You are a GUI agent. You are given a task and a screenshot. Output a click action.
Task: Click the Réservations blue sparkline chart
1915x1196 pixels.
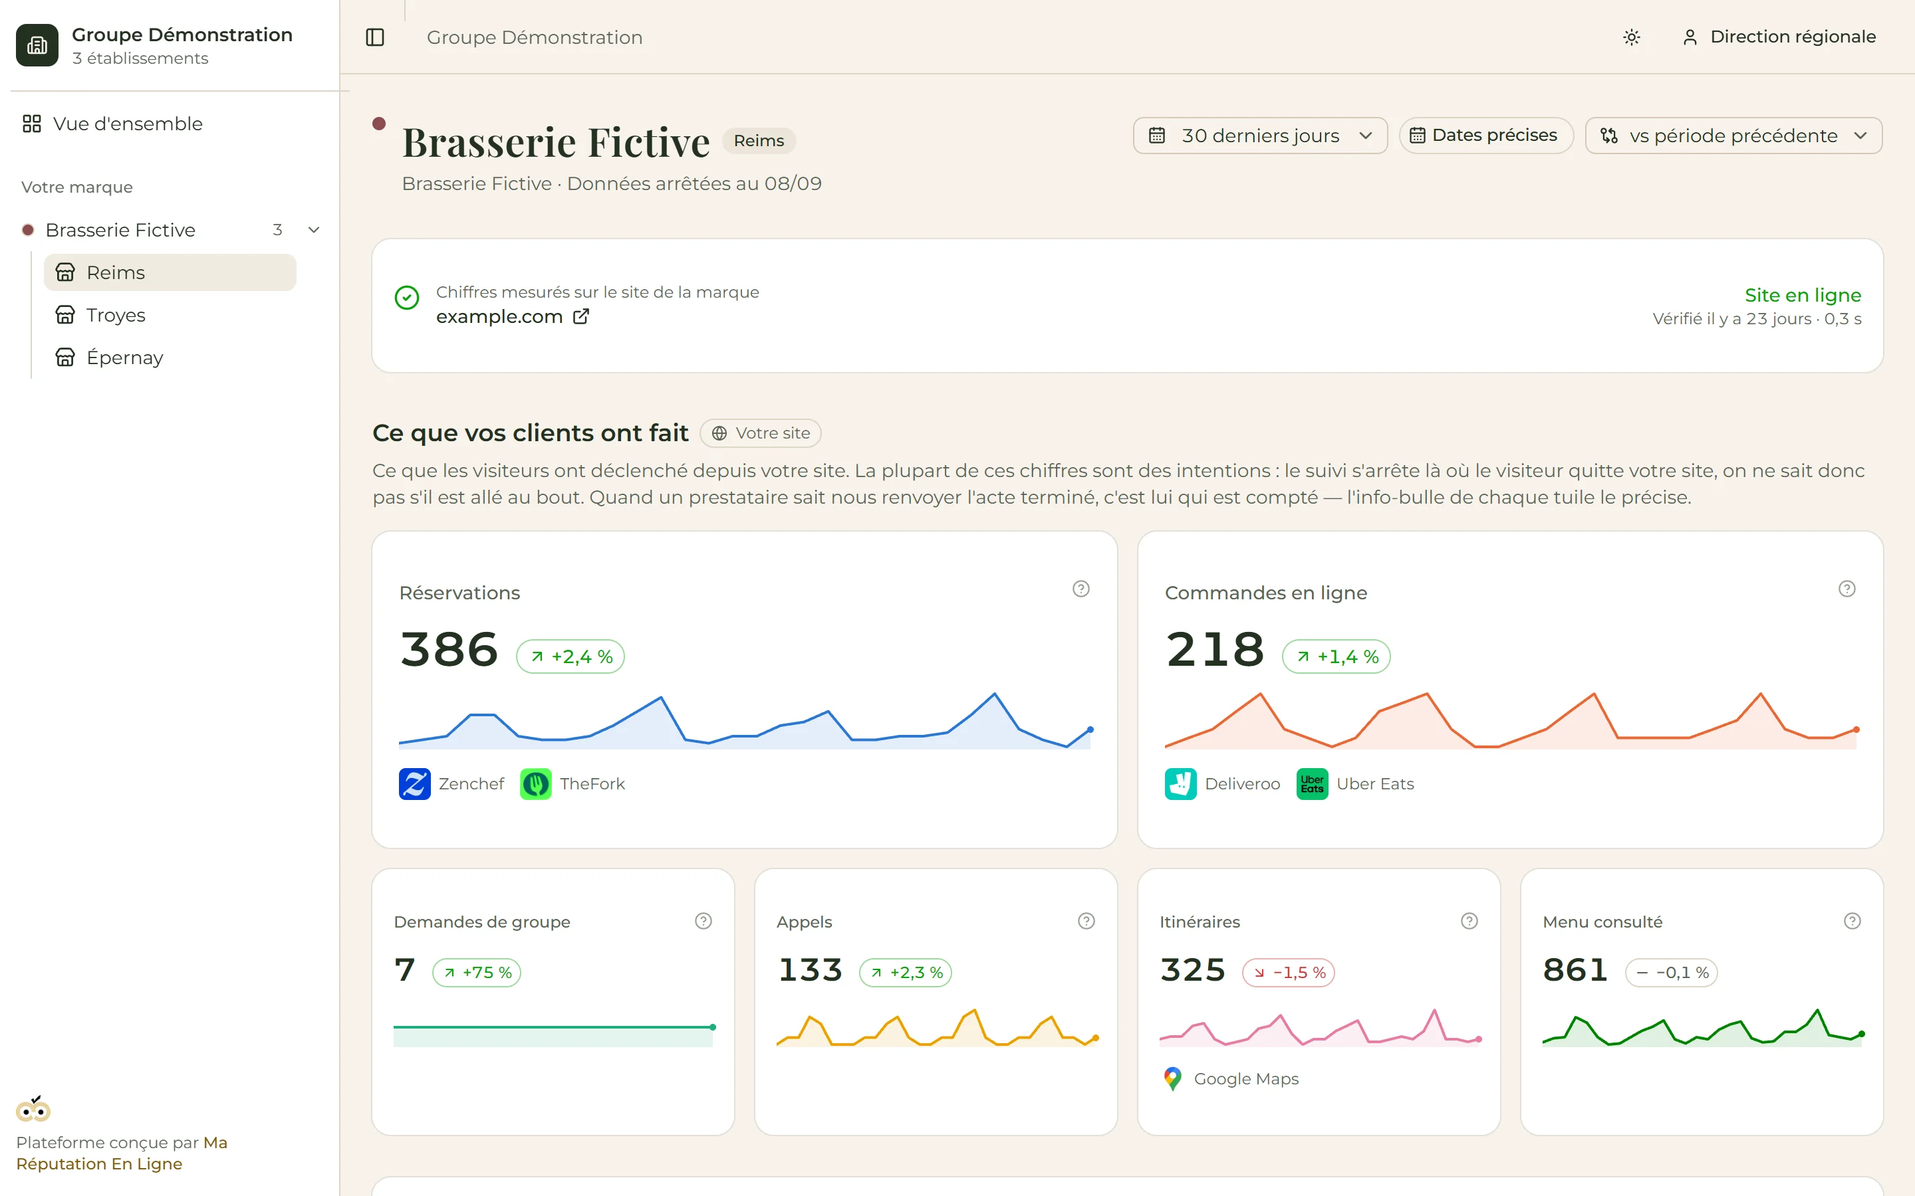pyautogui.click(x=745, y=722)
